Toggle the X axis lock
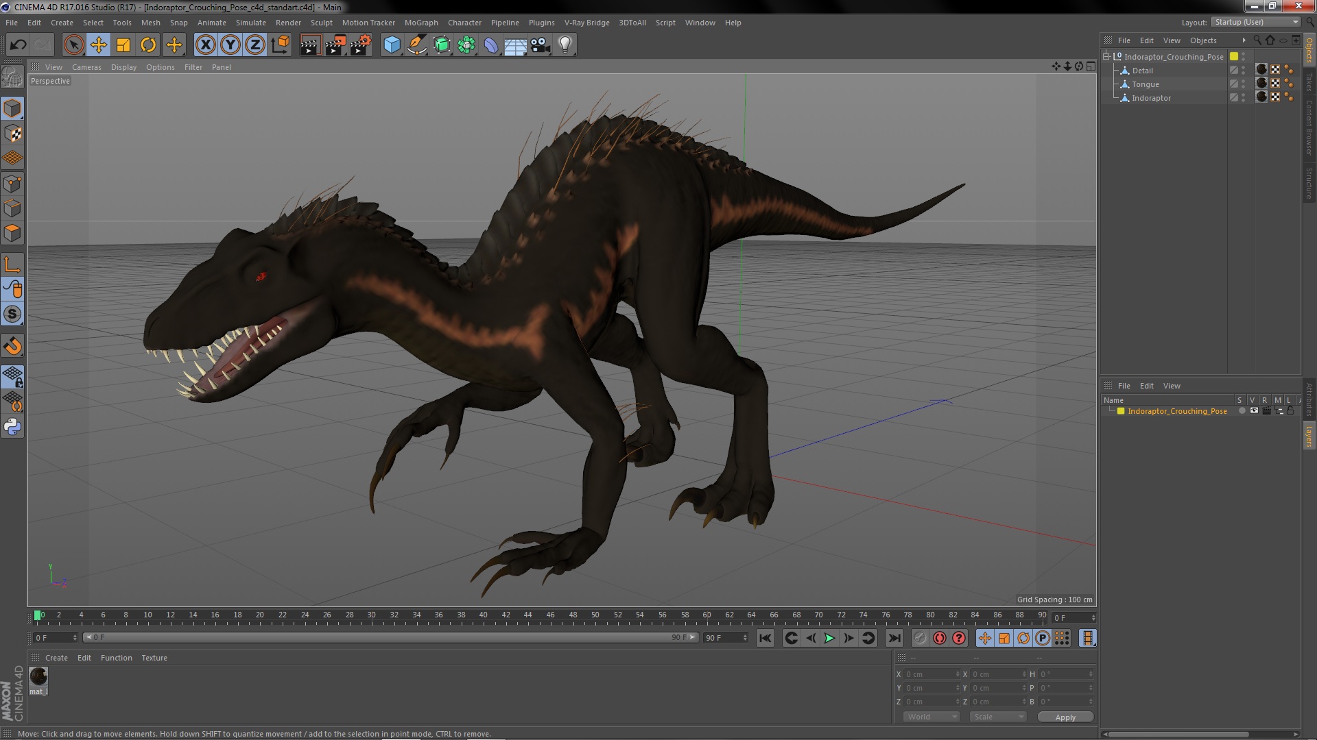This screenshot has height=740, width=1317. click(x=205, y=45)
